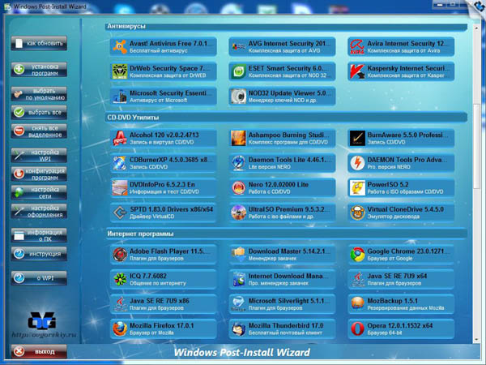Image resolution: width=486 pixels, height=365 pixels.
Task: Click the UltraISO Premium icon
Action: point(239,213)
